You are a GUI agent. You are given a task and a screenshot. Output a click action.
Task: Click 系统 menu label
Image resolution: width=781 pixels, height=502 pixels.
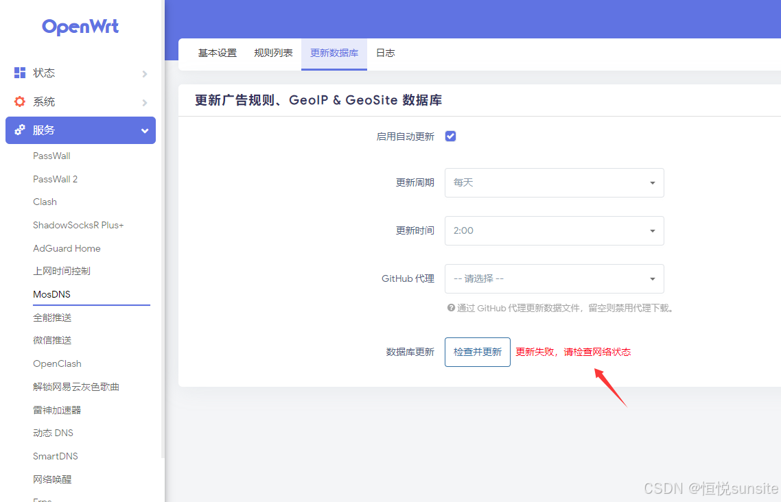point(44,102)
